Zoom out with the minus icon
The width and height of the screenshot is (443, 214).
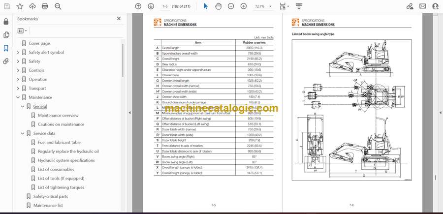[x=231, y=6]
